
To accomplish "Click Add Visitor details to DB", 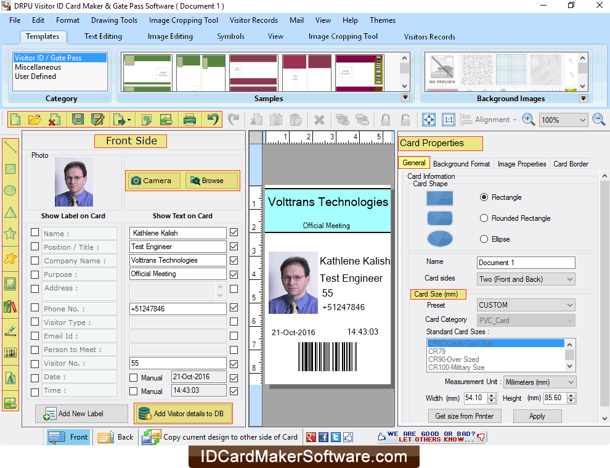I will [183, 414].
